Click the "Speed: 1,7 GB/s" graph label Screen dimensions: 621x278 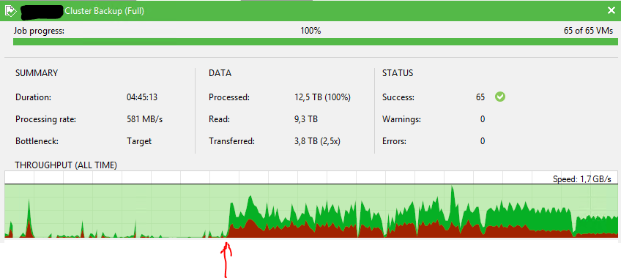tap(581, 179)
